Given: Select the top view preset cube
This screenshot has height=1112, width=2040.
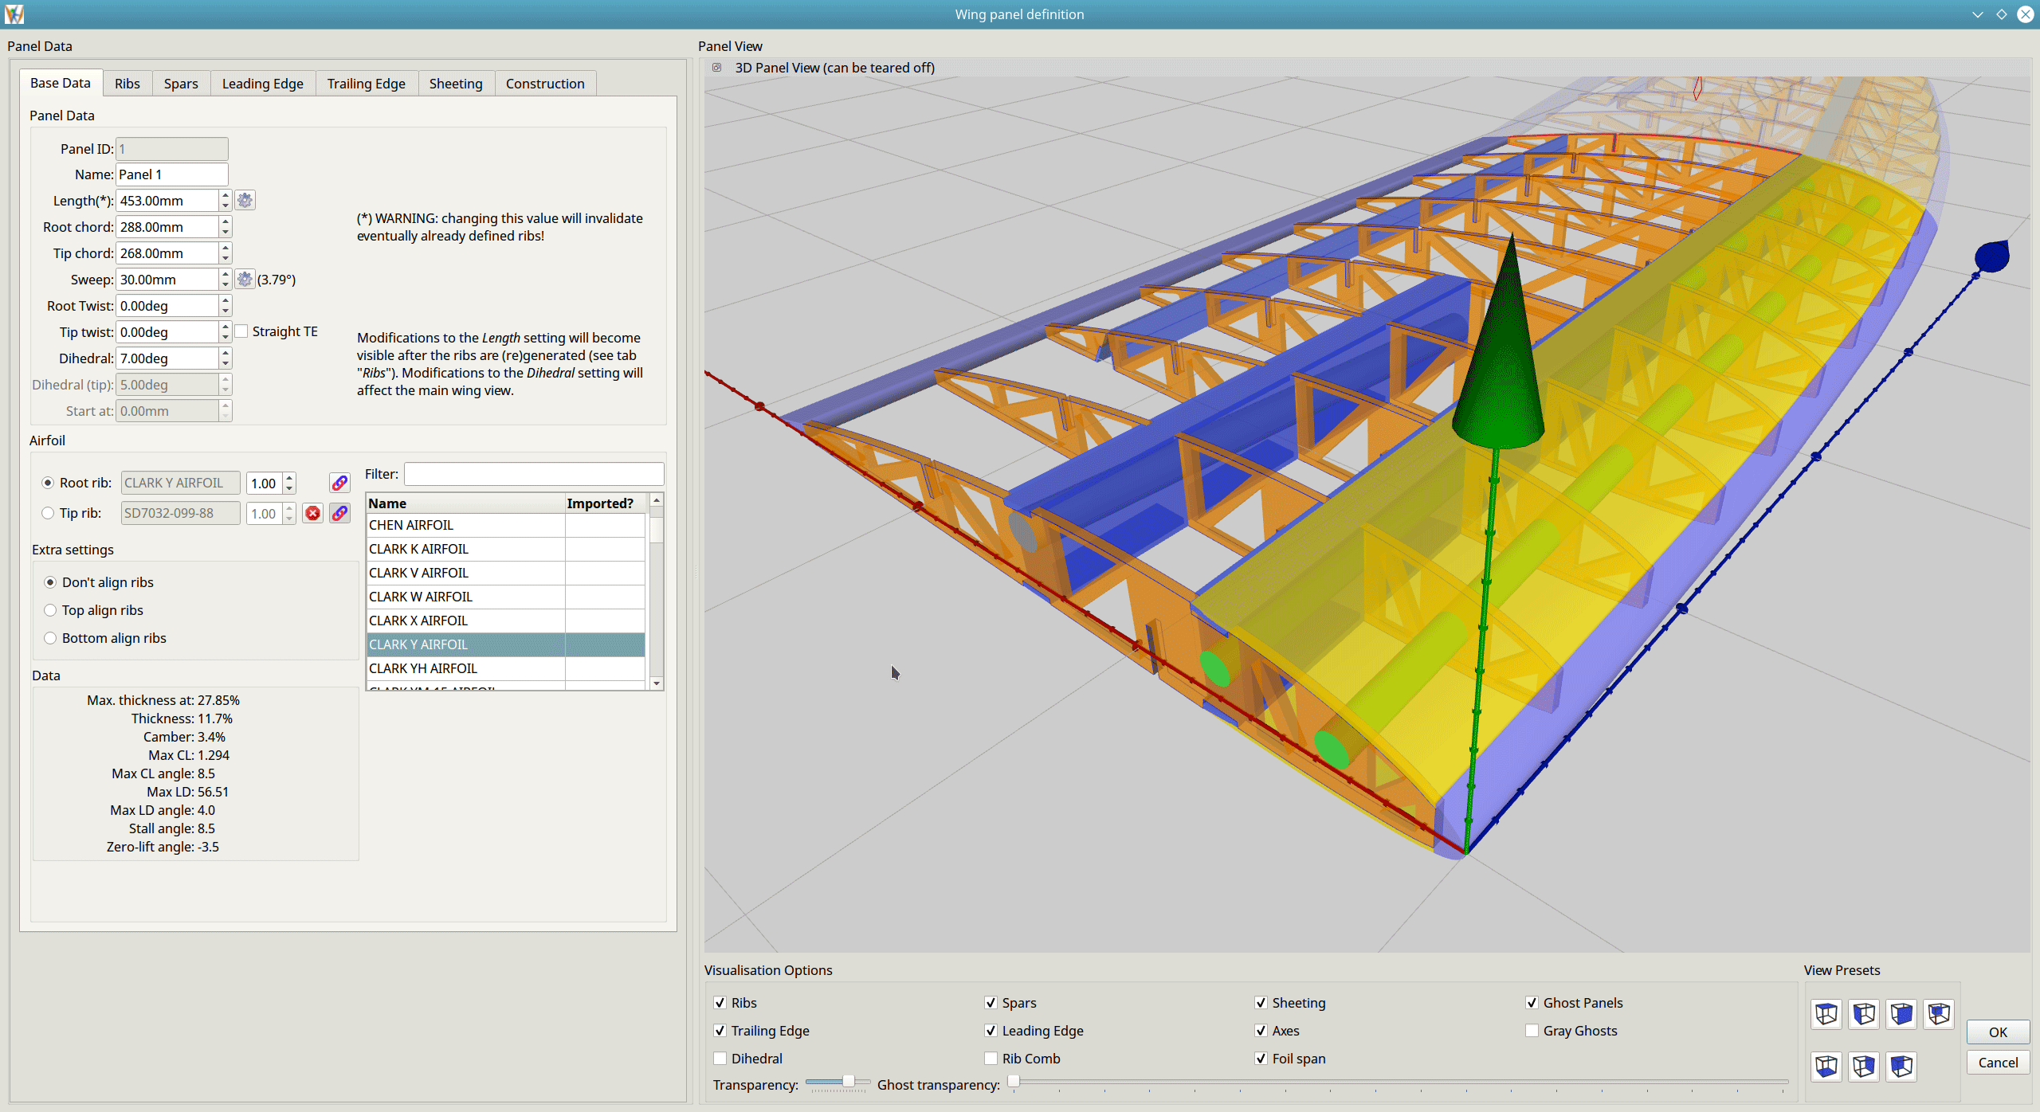Looking at the screenshot, I should pyautogui.click(x=1826, y=1014).
